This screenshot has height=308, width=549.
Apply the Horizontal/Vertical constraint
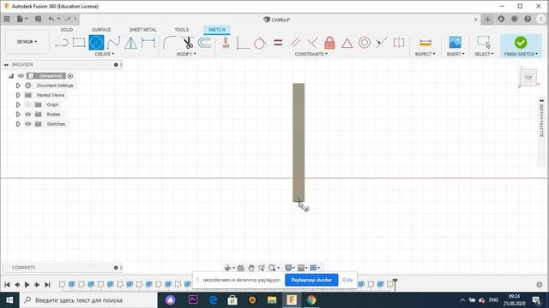[x=226, y=43]
